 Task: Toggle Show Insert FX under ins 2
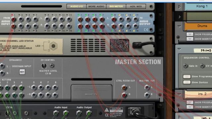pyautogui.click(x=190, y=107)
